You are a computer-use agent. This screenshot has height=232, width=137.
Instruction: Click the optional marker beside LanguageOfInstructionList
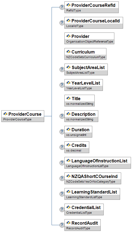tap(62, 163)
